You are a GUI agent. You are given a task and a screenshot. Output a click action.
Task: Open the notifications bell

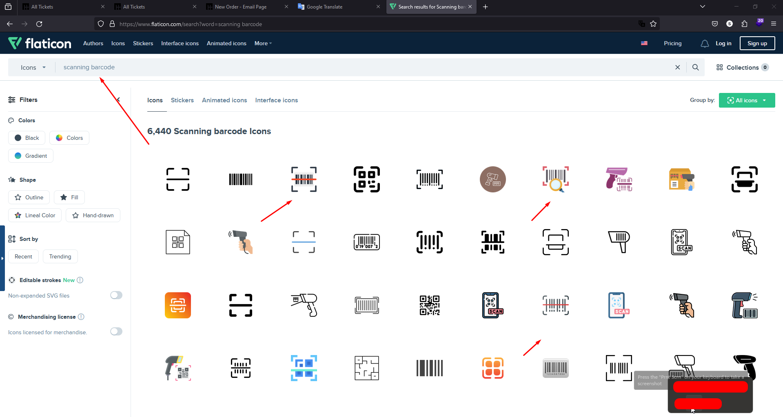pyautogui.click(x=705, y=44)
